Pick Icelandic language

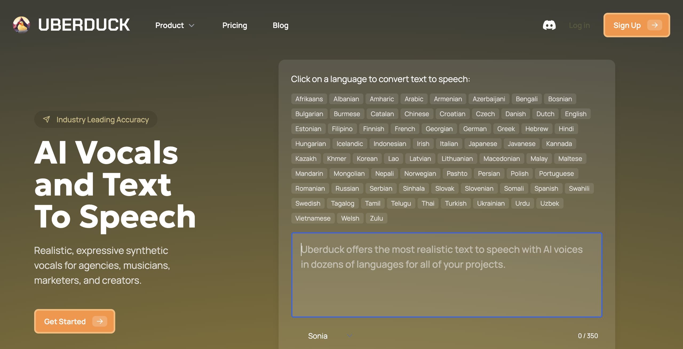pyautogui.click(x=350, y=144)
